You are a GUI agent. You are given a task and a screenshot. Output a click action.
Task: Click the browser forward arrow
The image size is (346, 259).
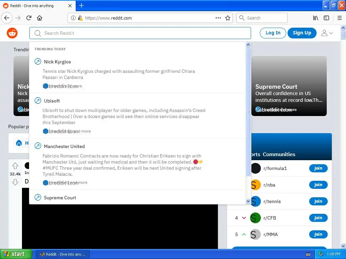18,18
